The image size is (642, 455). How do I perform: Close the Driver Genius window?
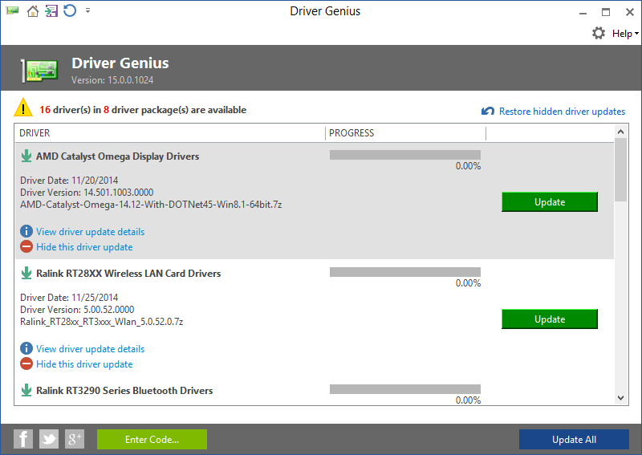point(630,12)
